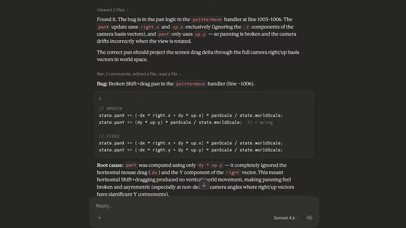Click the "right.x" inline code chip

pyautogui.click(x=148, y=26)
